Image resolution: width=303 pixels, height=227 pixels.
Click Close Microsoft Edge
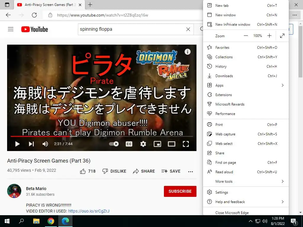246,212
